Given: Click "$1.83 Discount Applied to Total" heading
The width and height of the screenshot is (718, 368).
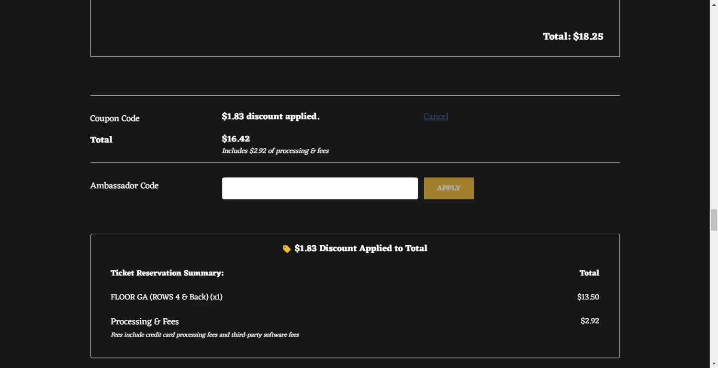Looking at the screenshot, I should click(x=361, y=249).
